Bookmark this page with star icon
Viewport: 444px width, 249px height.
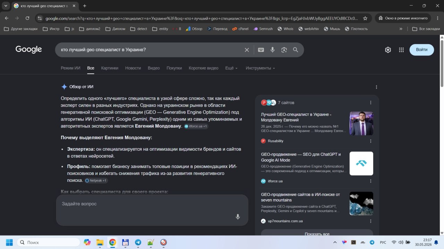365,18
